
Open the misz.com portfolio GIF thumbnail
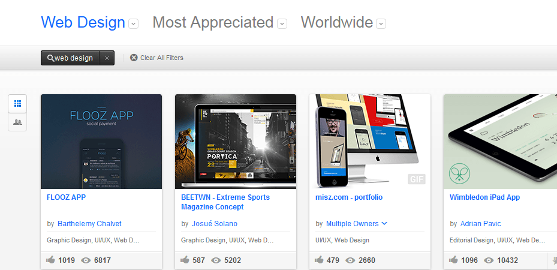point(370,142)
